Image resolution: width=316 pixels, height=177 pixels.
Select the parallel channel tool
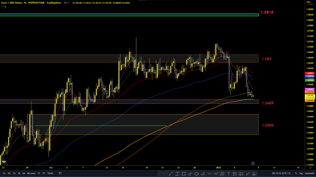203,174
